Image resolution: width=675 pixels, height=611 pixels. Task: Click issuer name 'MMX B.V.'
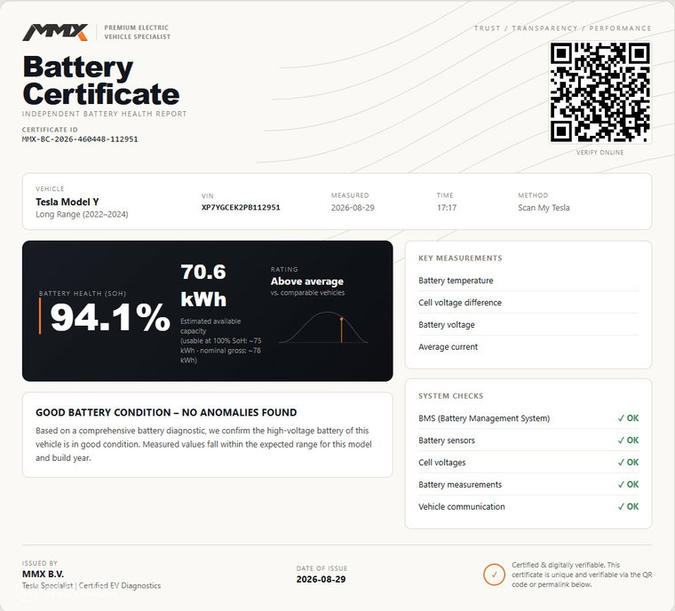[x=43, y=574]
